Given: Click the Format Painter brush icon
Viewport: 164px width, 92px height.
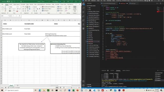Looking at the screenshot, I should click(5, 11).
